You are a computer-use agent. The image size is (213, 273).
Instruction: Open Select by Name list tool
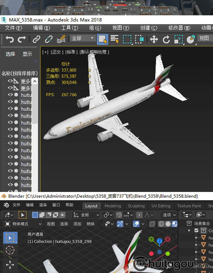(114, 39)
